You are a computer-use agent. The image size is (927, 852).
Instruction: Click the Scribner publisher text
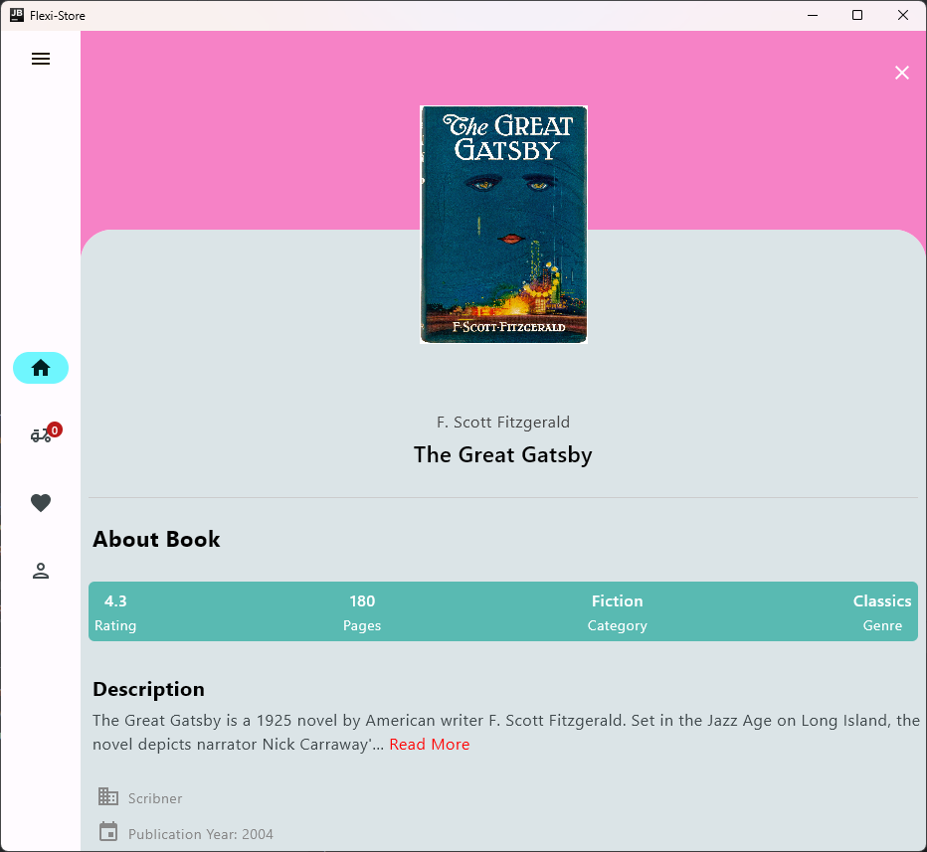tap(155, 798)
